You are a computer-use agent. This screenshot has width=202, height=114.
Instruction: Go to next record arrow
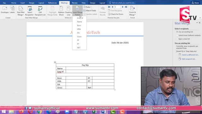tap(123, 7)
